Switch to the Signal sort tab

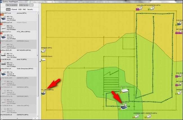coord(8,10)
